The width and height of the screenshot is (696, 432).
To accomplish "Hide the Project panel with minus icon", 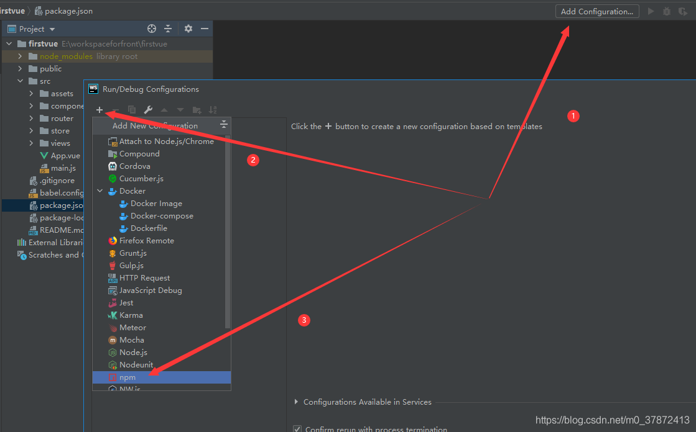I will click(205, 29).
